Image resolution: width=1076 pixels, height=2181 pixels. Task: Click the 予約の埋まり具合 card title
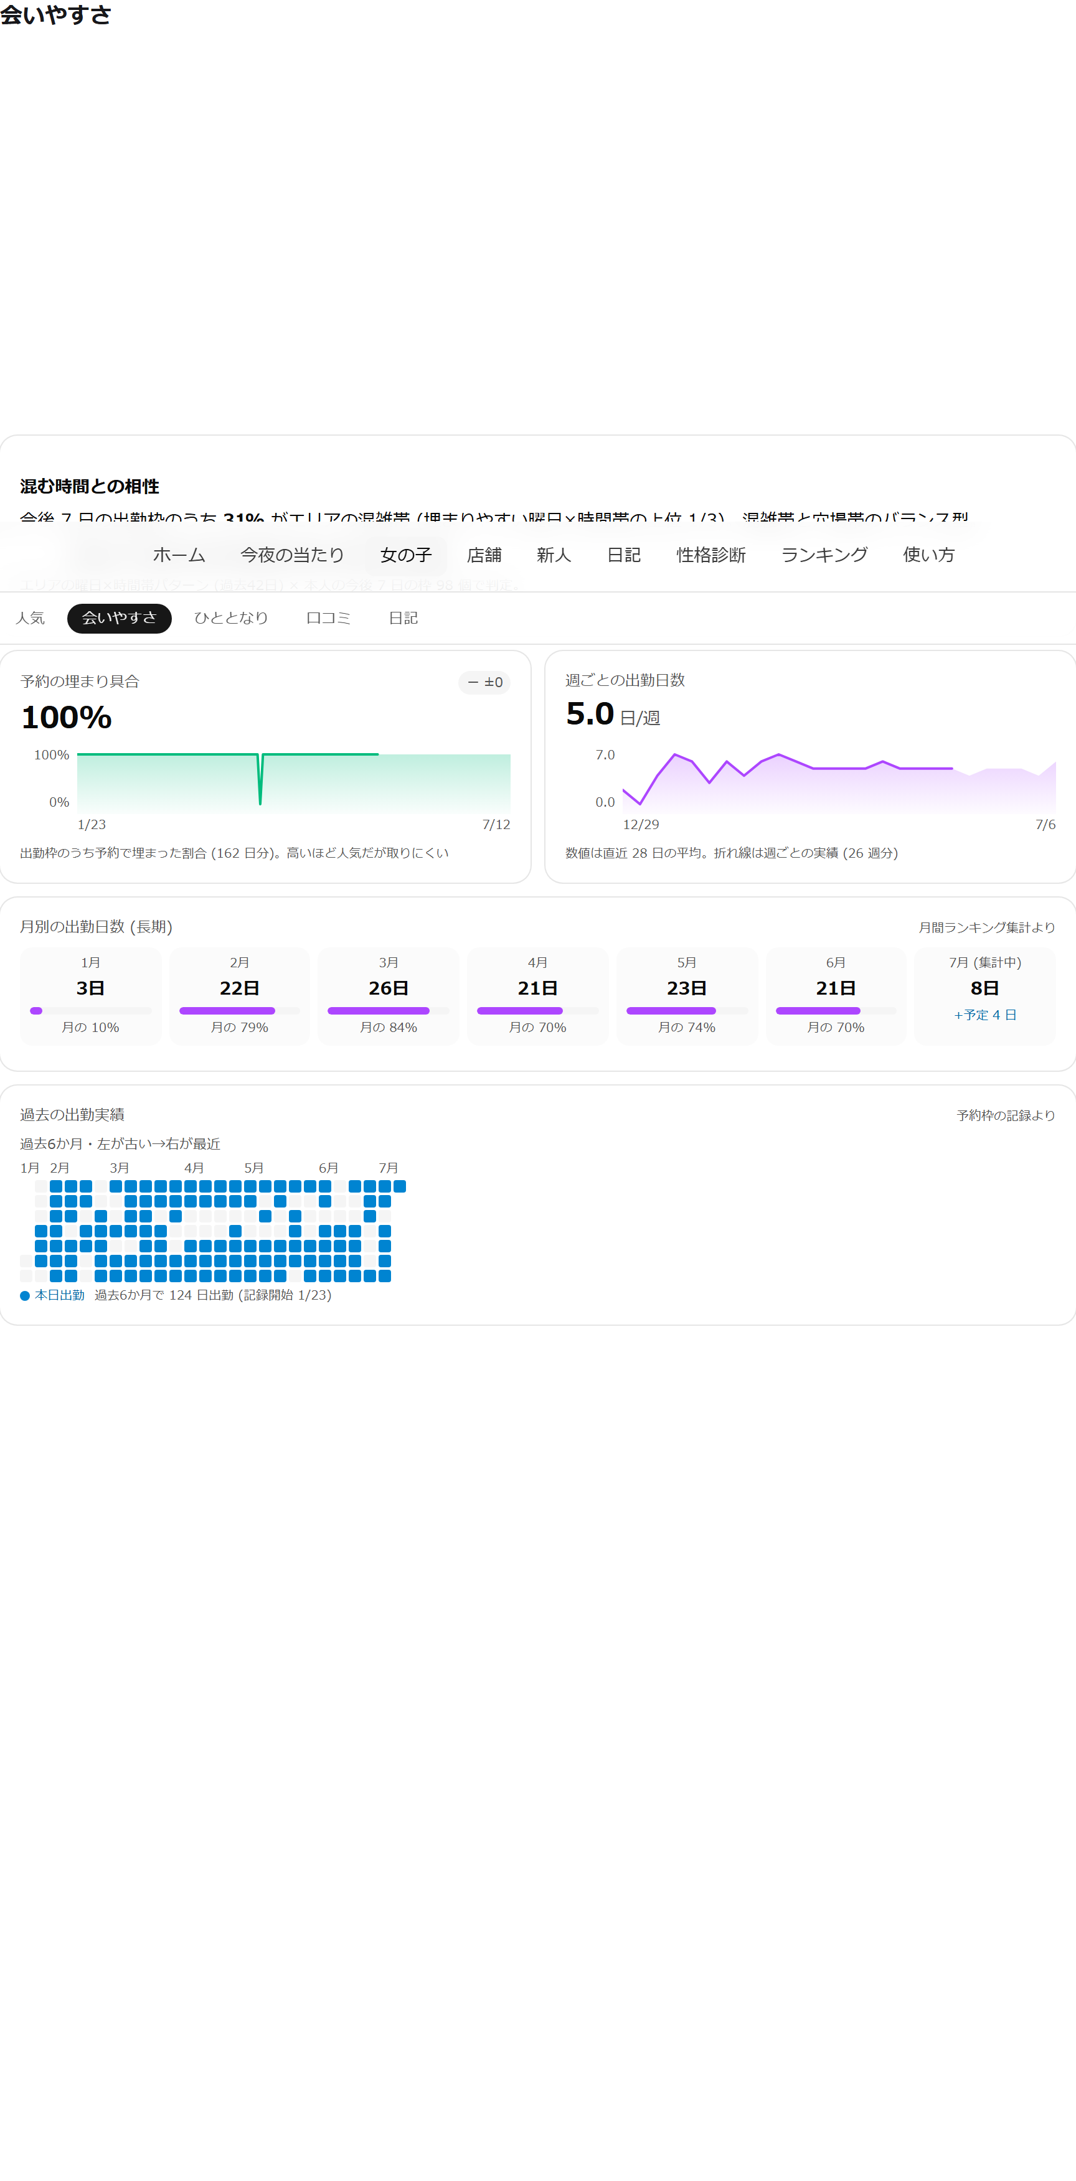click(80, 682)
